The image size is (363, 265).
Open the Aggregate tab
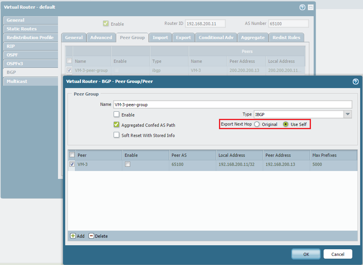253,38
